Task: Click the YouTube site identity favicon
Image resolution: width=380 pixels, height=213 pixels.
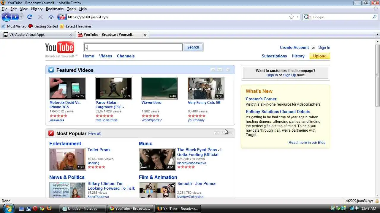Action: point(62,17)
